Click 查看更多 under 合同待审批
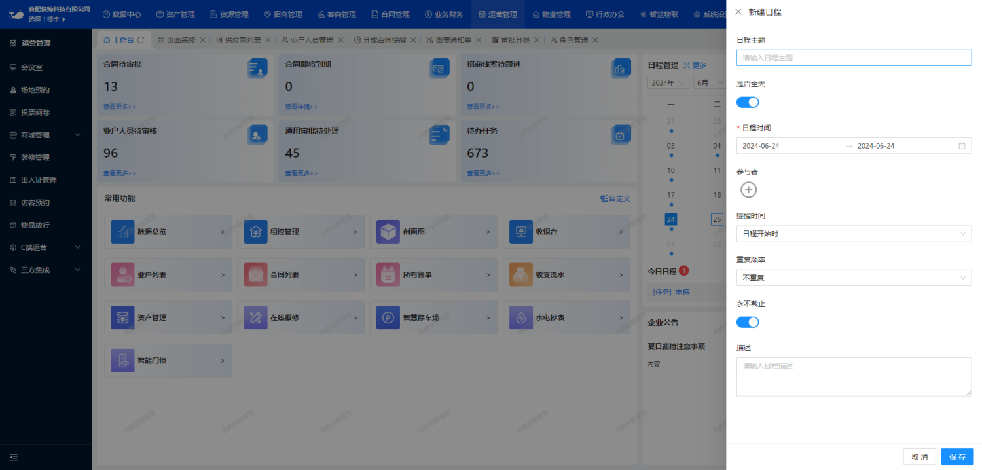 (x=120, y=107)
